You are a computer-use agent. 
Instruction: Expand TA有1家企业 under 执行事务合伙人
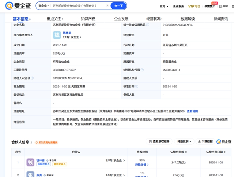(x=72, y=37)
